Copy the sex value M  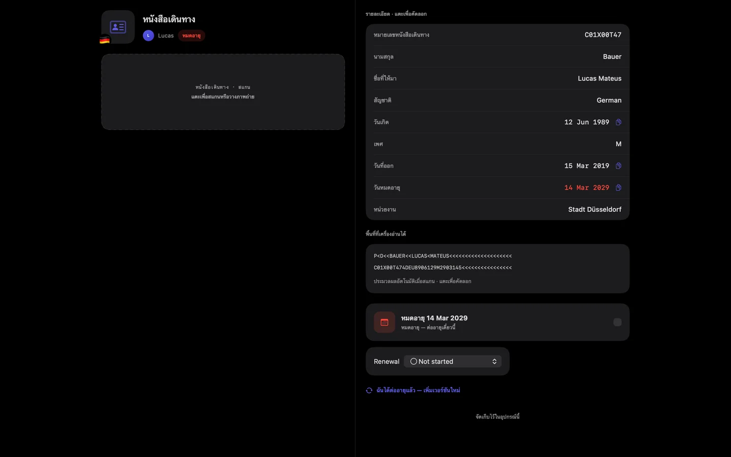tap(497, 144)
